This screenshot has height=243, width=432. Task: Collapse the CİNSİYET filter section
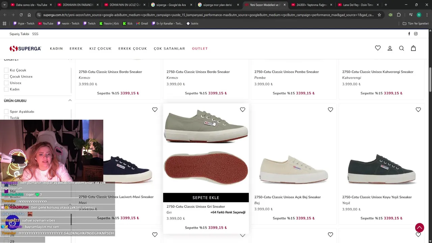click(70, 60)
